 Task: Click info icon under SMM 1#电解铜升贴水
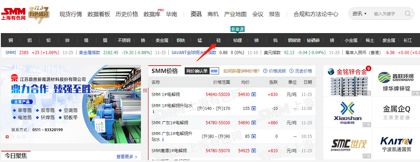153,112
